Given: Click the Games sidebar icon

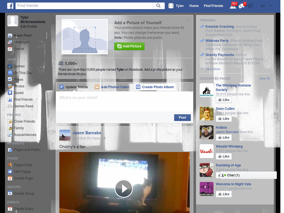Looking at the screenshot, I should tap(10, 66).
